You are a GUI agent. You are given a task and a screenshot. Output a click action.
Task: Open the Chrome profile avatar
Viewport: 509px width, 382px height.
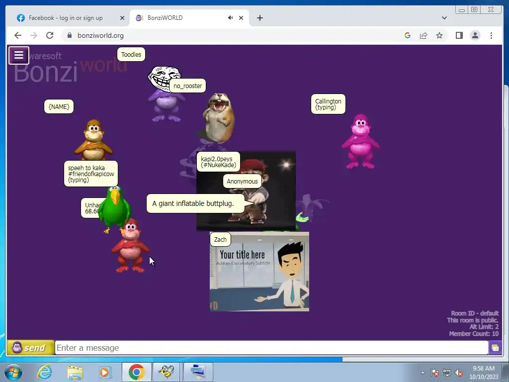tap(475, 35)
